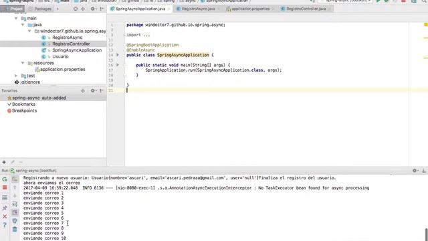Click plus icon below Favorites list
Viewport: 428px width, 241px height.
[4, 162]
